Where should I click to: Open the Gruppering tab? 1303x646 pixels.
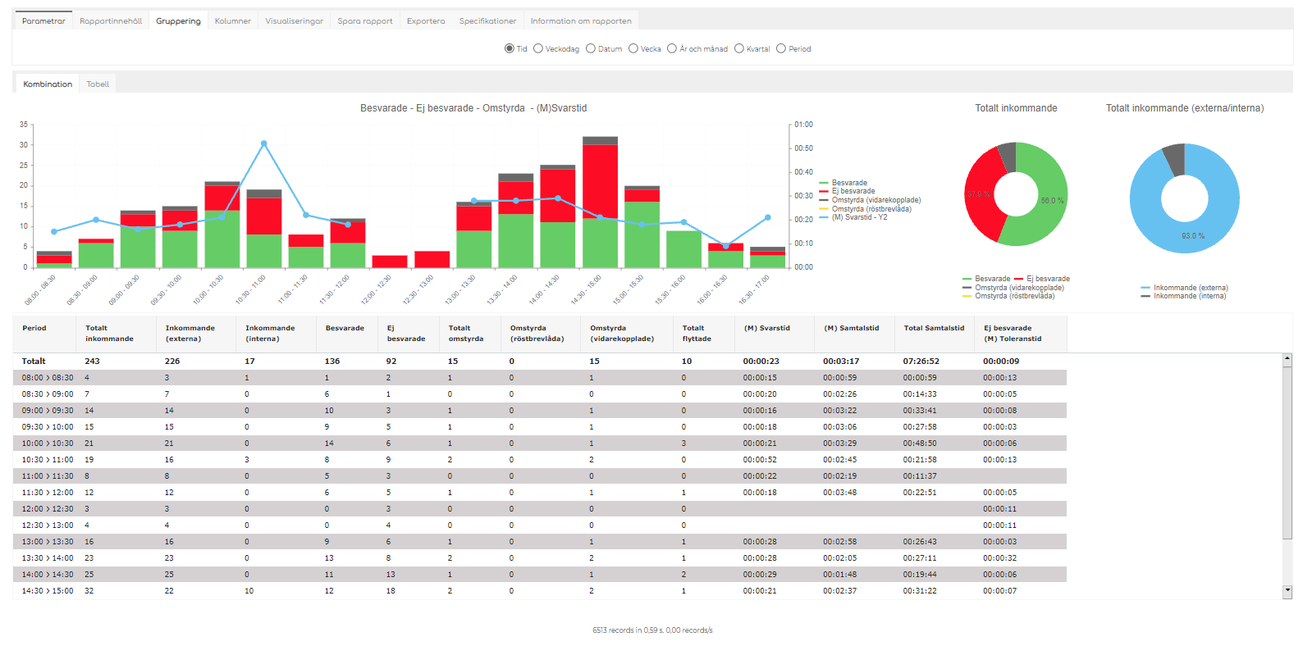tap(178, 20)
